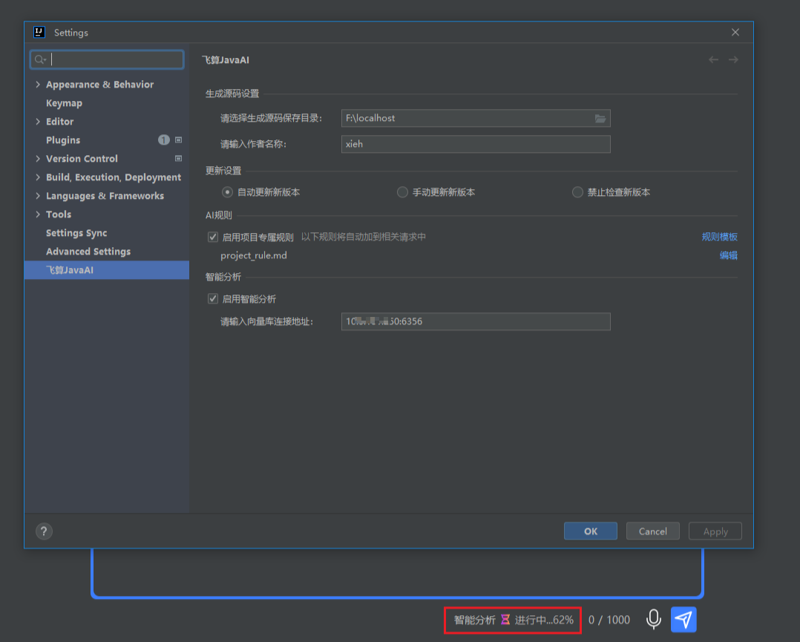Disable the 启用智能分析 option
800x642 pixels.
(x=212, y=298)
